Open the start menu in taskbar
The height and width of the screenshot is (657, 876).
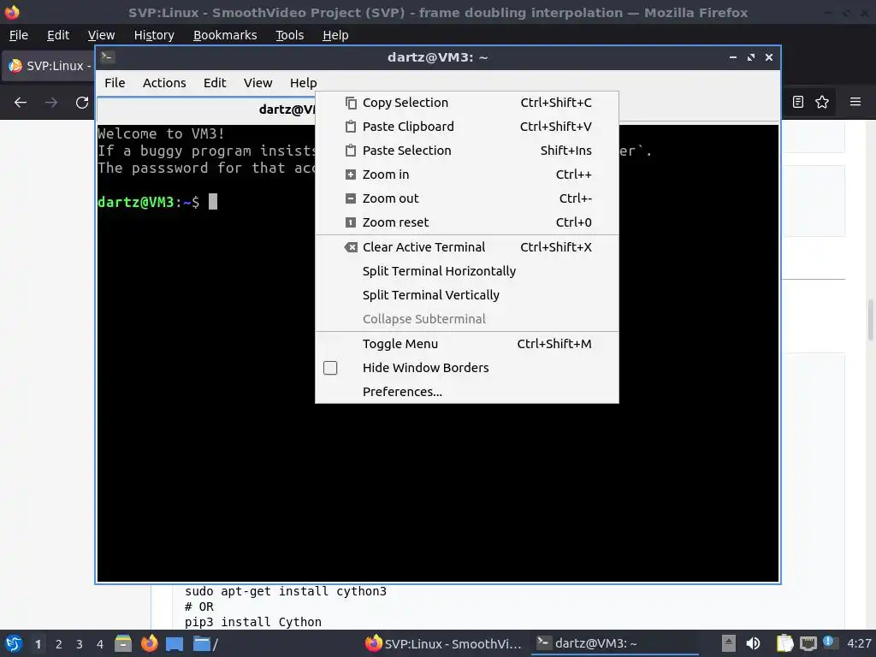[14, 643]
